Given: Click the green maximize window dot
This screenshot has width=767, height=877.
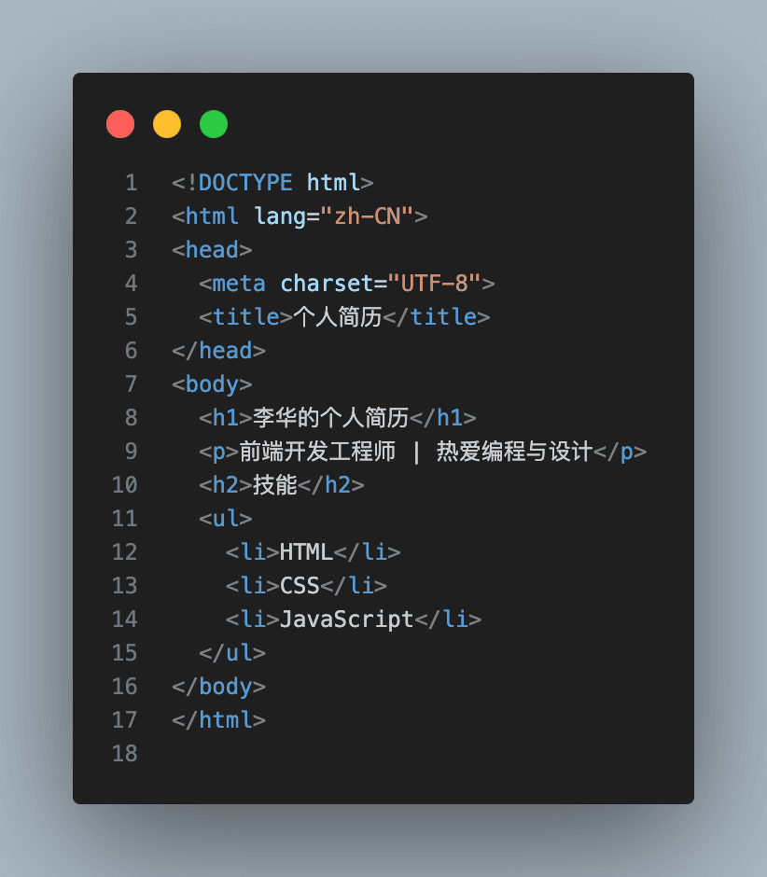Looking at the screenshot, I should [214, 124].
